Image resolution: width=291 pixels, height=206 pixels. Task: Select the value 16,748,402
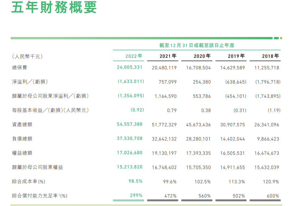(x=164, y=168)
